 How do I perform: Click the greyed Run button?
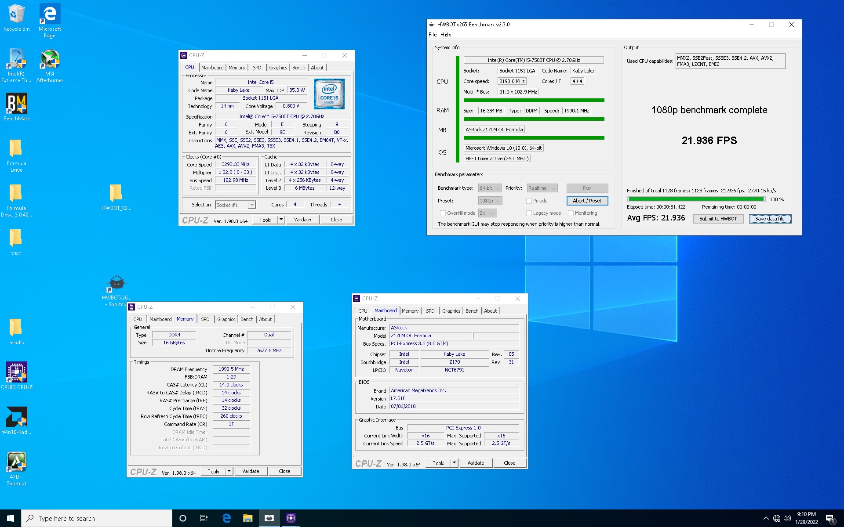point(587,188)
